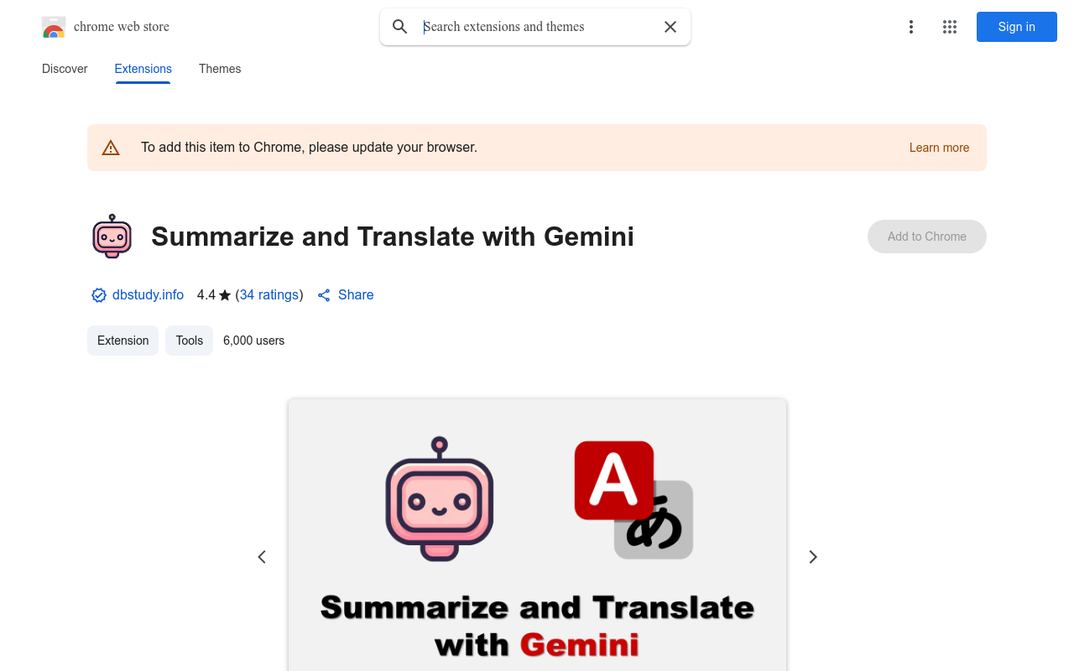The width and height of the screenshot is (1074, 671).
Task: Visit the dbstudy.info publisher link
Action: [148, 295]
